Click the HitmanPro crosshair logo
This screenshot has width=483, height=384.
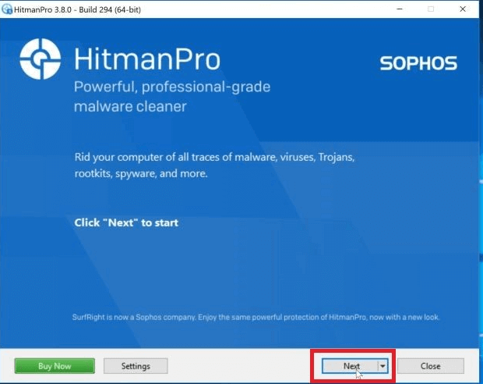[x=40, y=59]
